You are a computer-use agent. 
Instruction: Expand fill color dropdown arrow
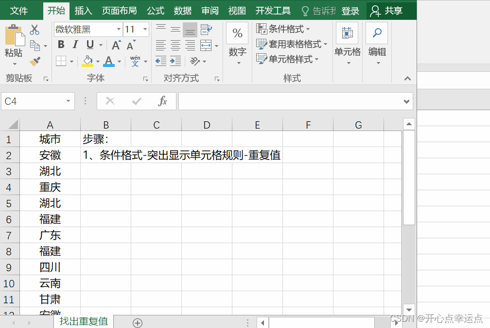click(98, 62)
